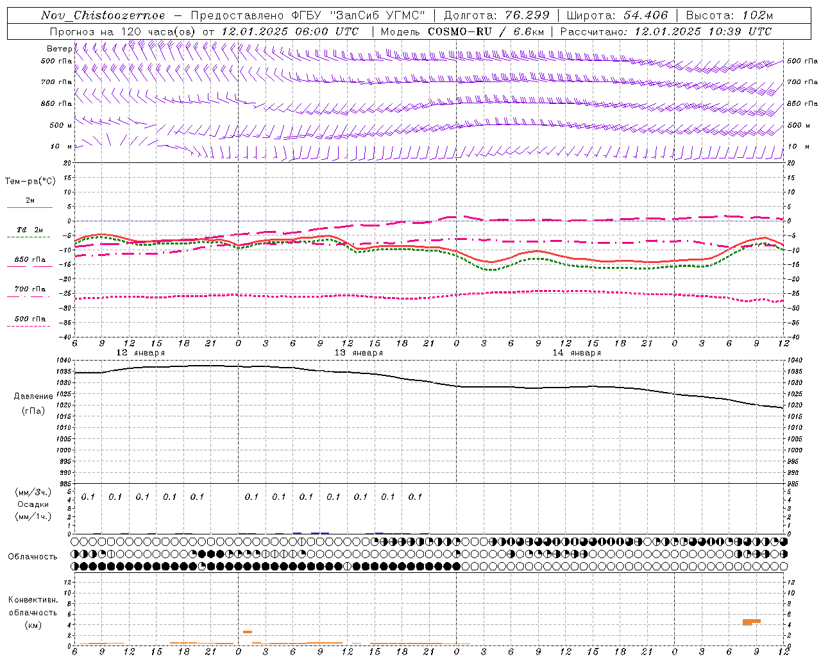This screenshot has height=657, width=821.
Task: Click the '(км)' unit under convective cloud label
Action: (33, 625)
